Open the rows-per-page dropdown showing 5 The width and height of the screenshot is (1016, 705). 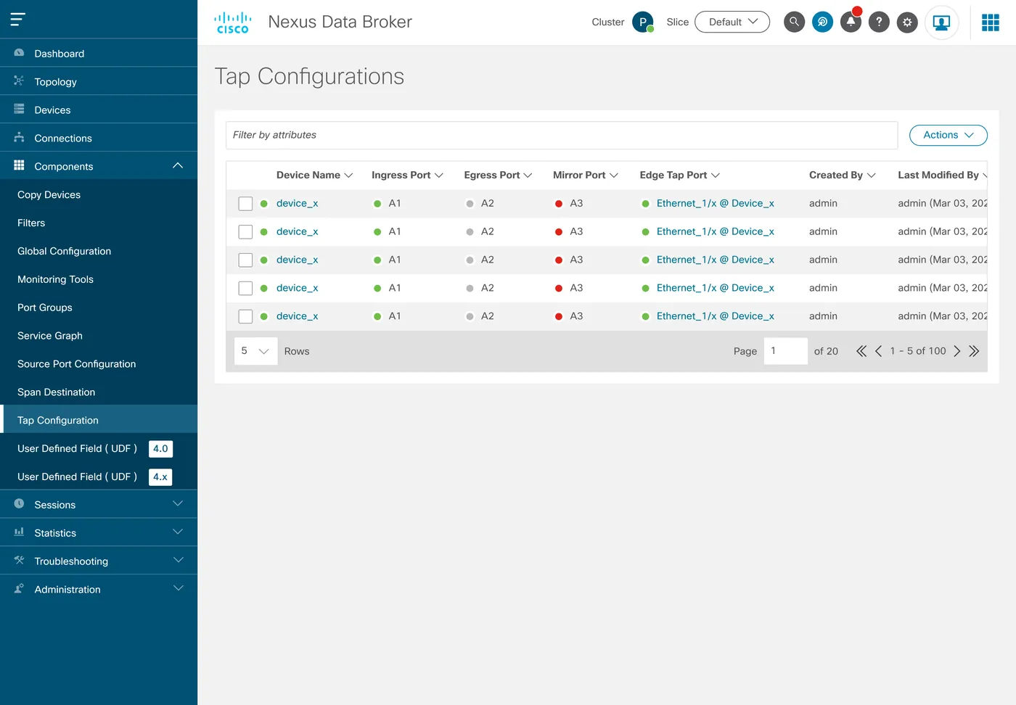point(255,351)
